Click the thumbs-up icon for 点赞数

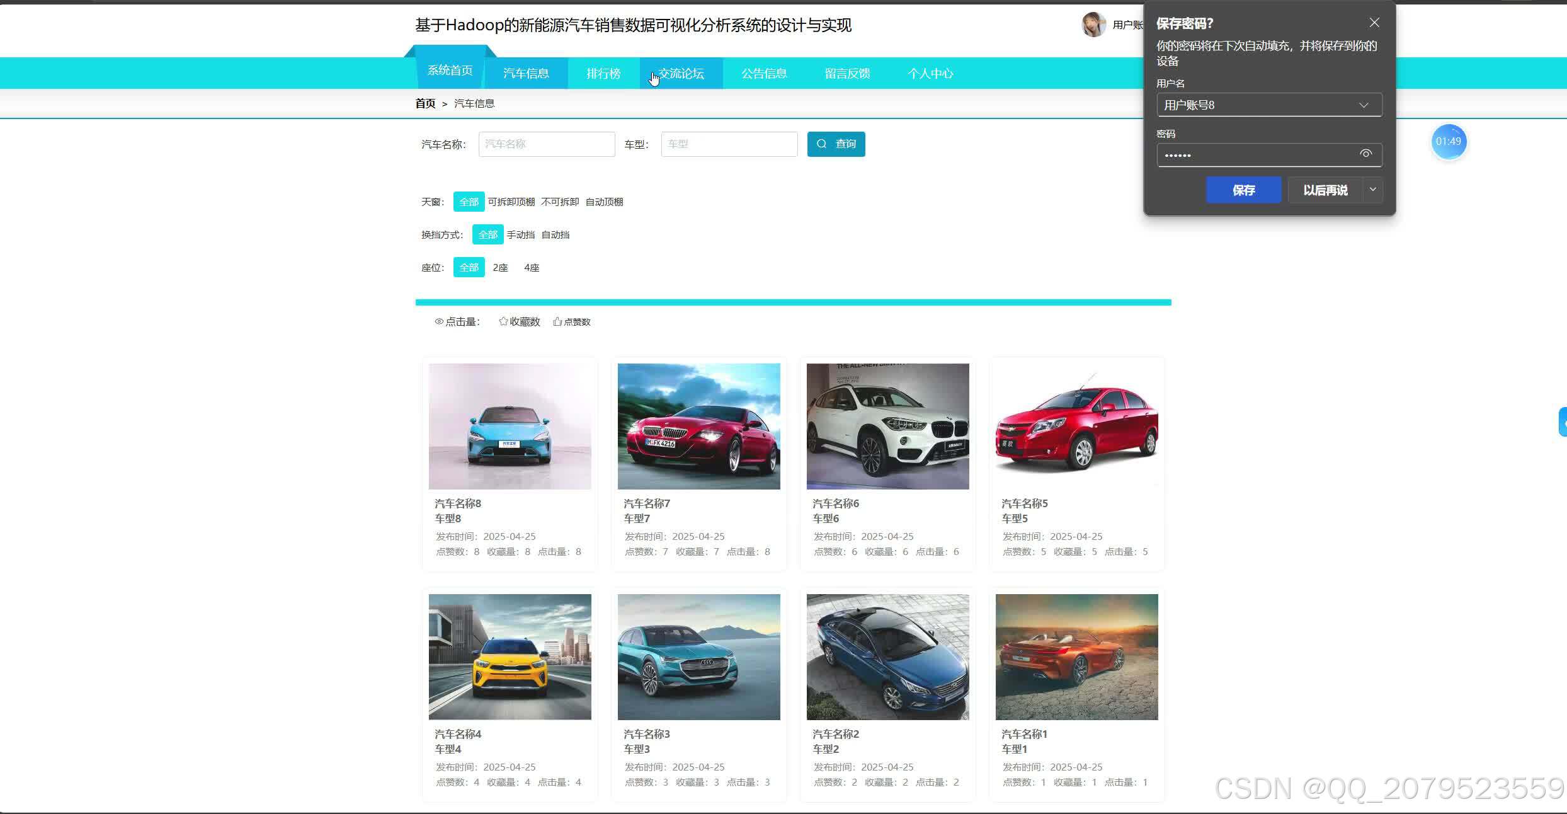[557, 321]
